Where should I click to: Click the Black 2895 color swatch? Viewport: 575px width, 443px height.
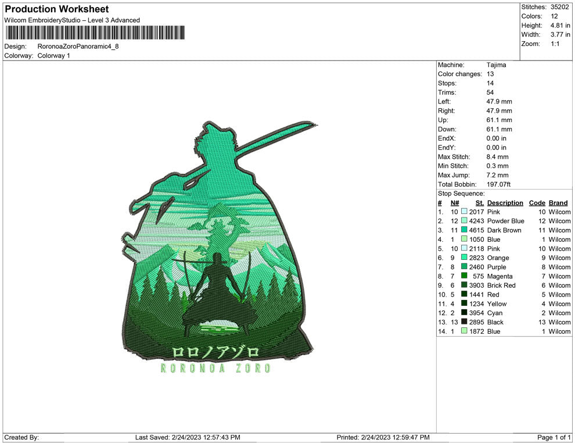(464, 321)
